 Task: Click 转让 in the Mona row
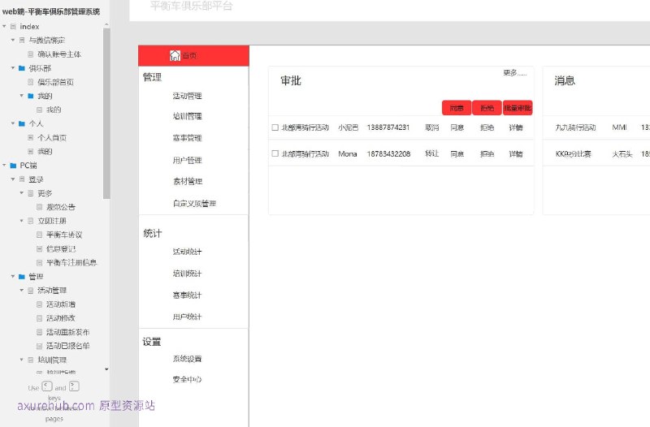click(x=432, y=153)
